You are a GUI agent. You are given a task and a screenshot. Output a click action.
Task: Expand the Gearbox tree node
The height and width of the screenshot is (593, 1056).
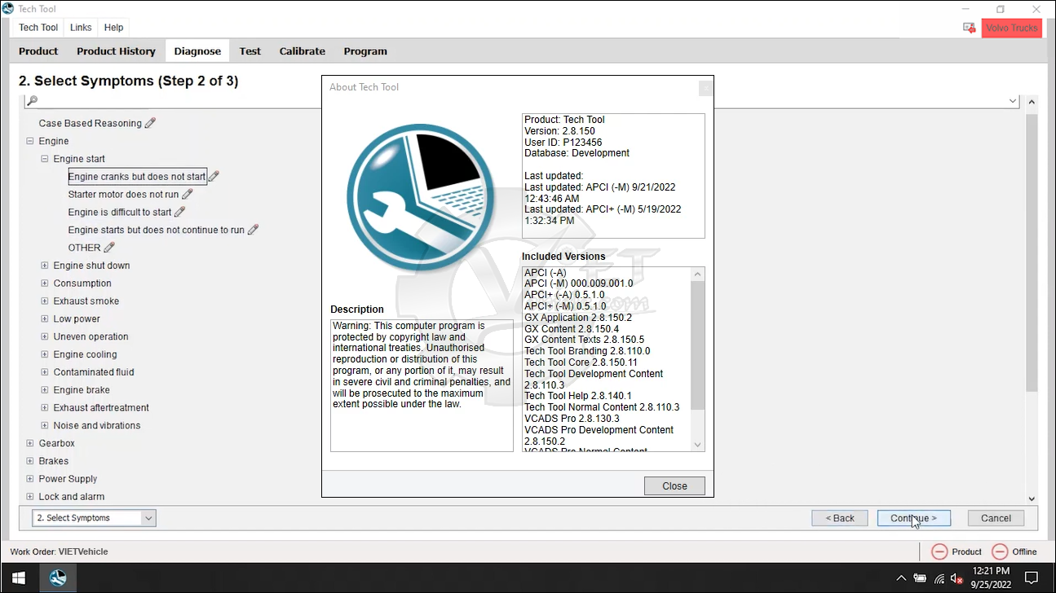(30, 443)
